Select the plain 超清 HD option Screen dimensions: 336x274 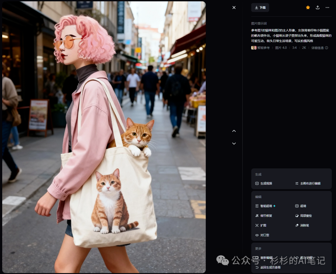point(301,206)
